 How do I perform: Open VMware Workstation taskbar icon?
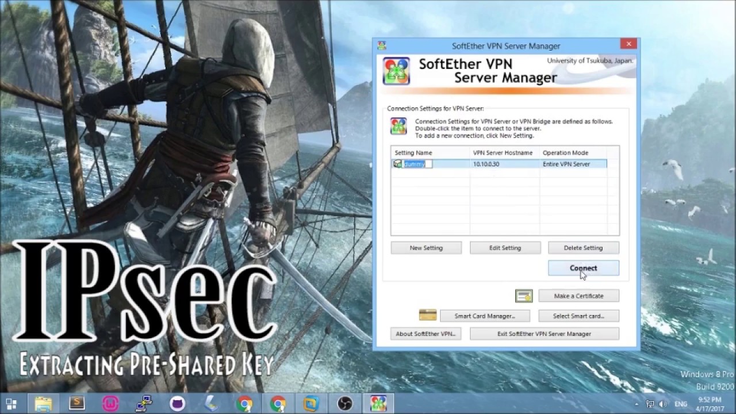click(x=311, y=404)
